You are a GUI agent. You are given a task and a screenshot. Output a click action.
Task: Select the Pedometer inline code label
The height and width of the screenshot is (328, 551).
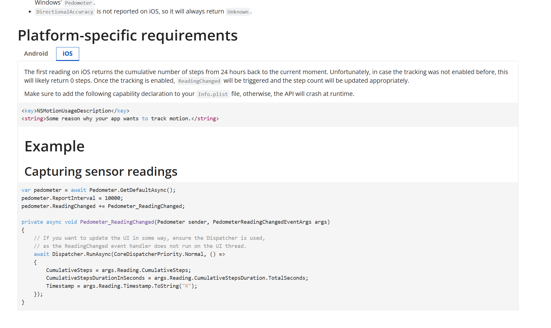[78, 3]
